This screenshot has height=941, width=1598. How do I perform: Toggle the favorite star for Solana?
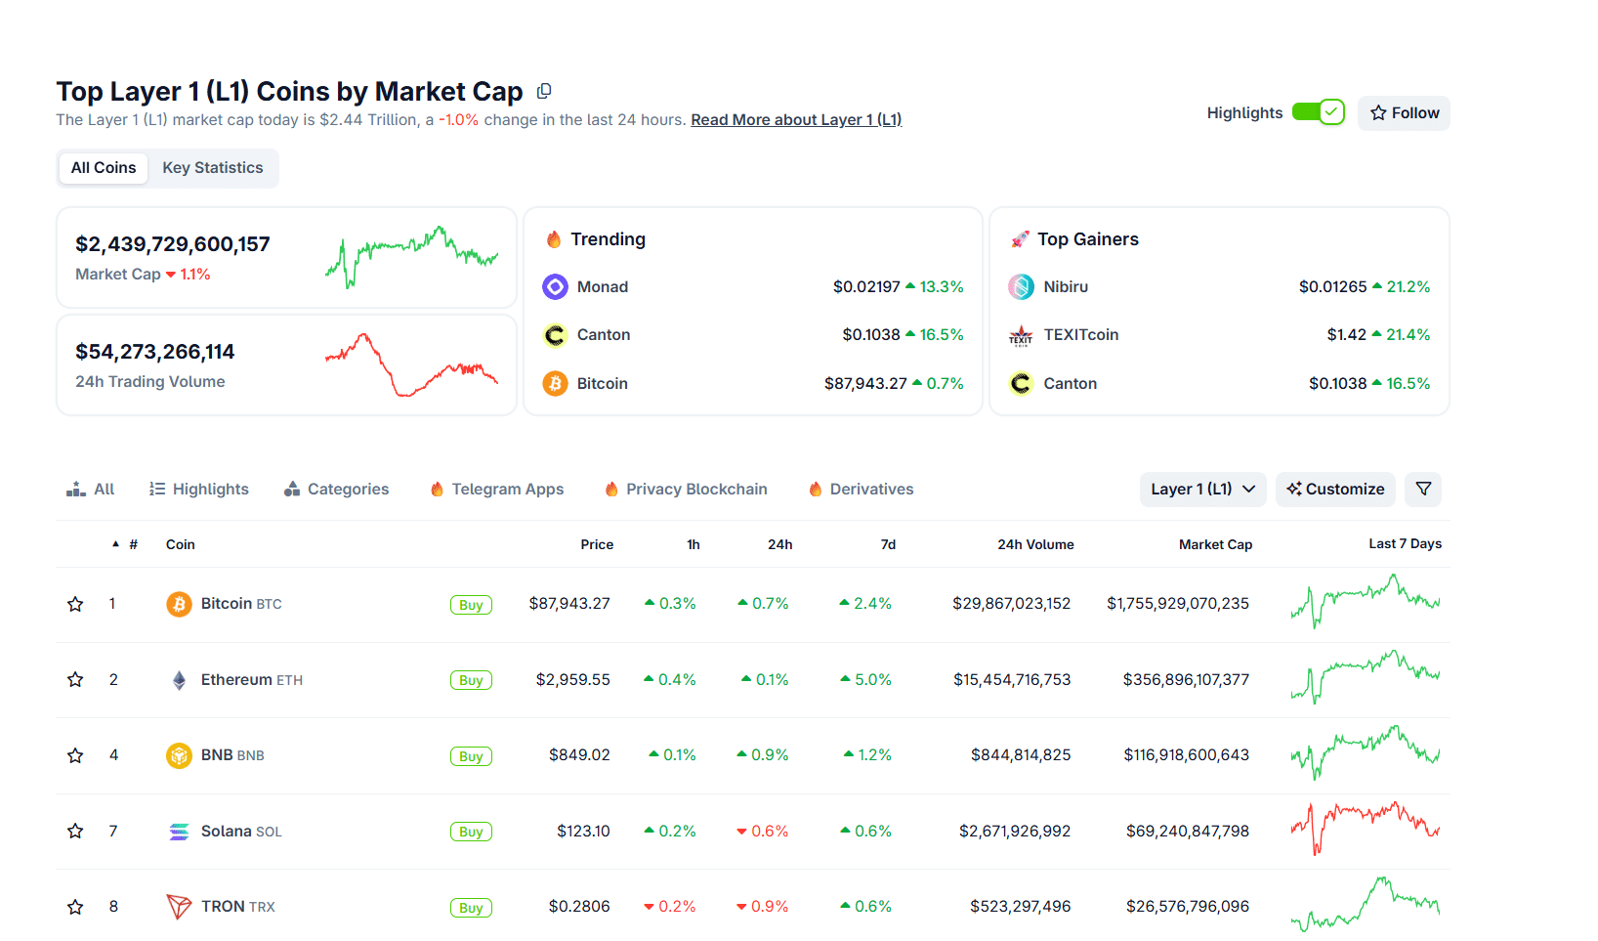(75, 832)
